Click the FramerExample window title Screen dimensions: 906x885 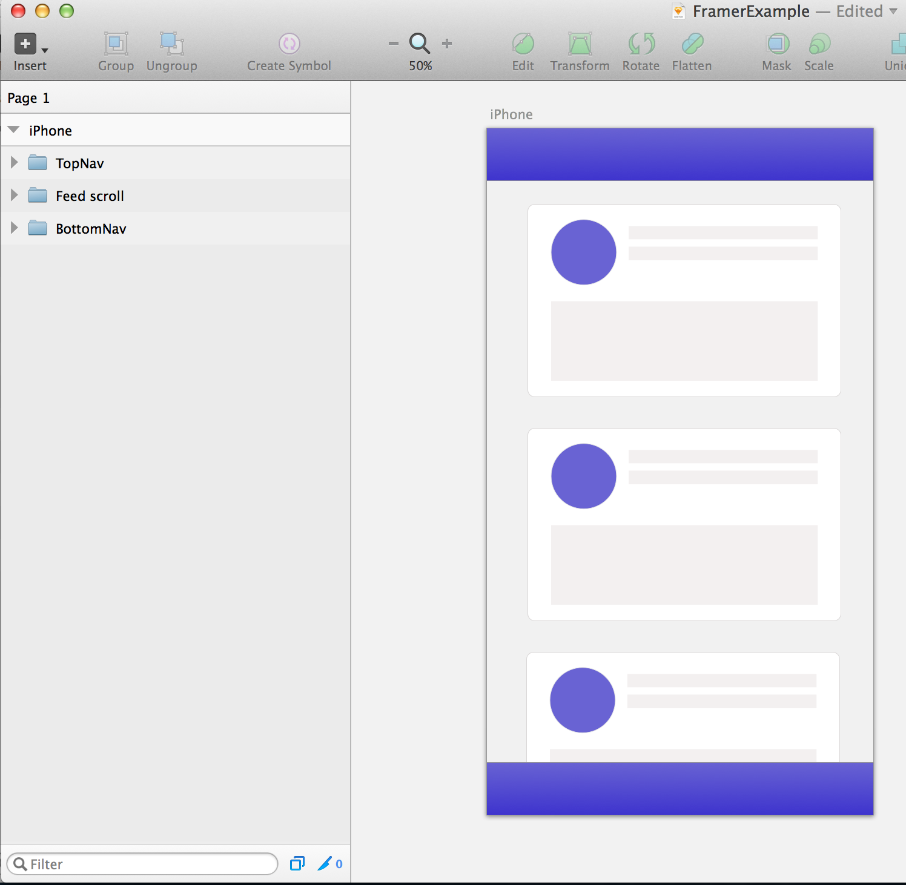tap(751, 12)
